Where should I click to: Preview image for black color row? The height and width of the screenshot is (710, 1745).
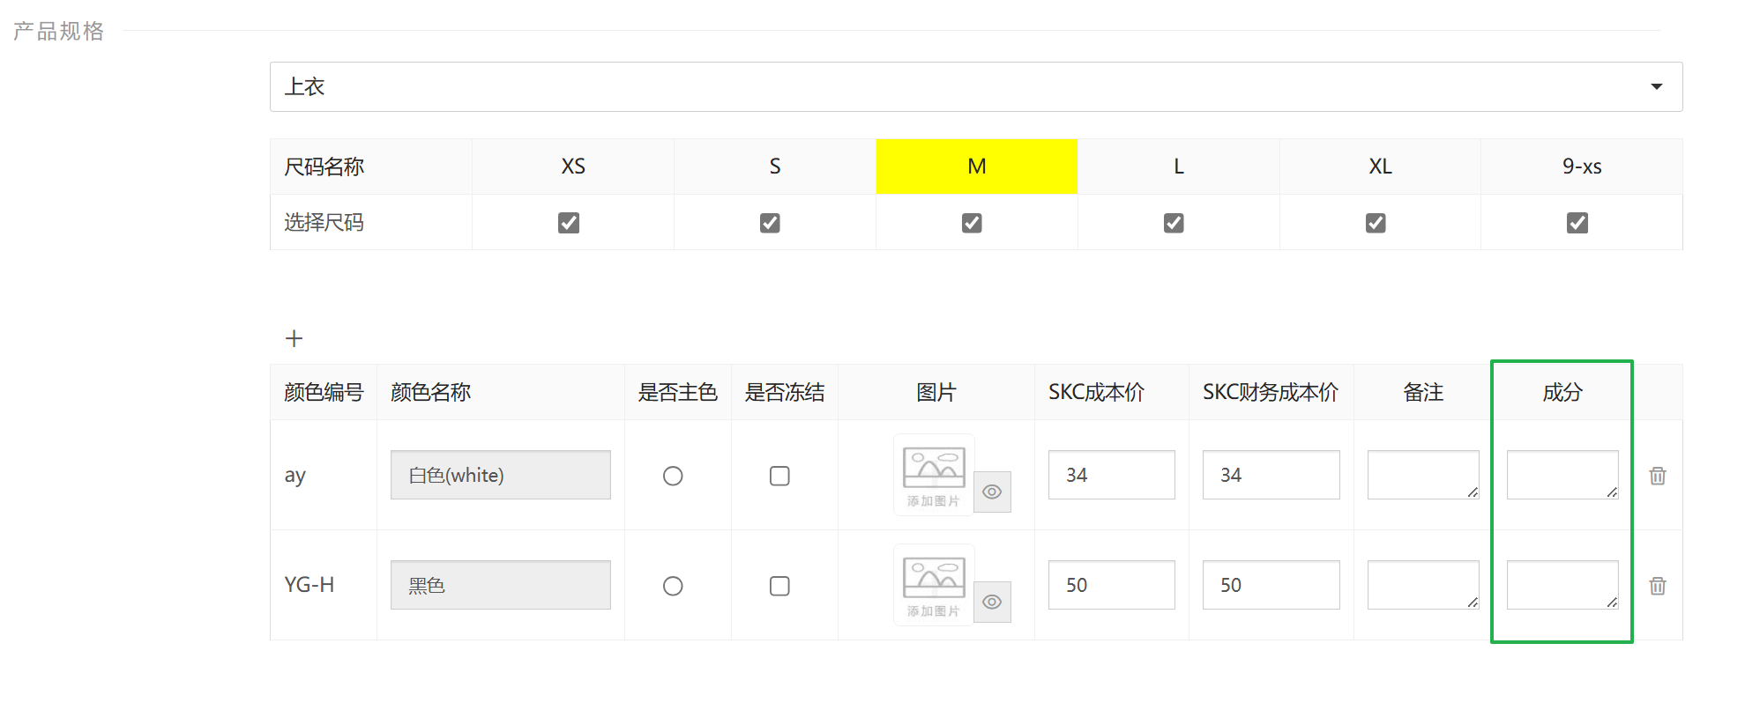(x=992, y=602)
